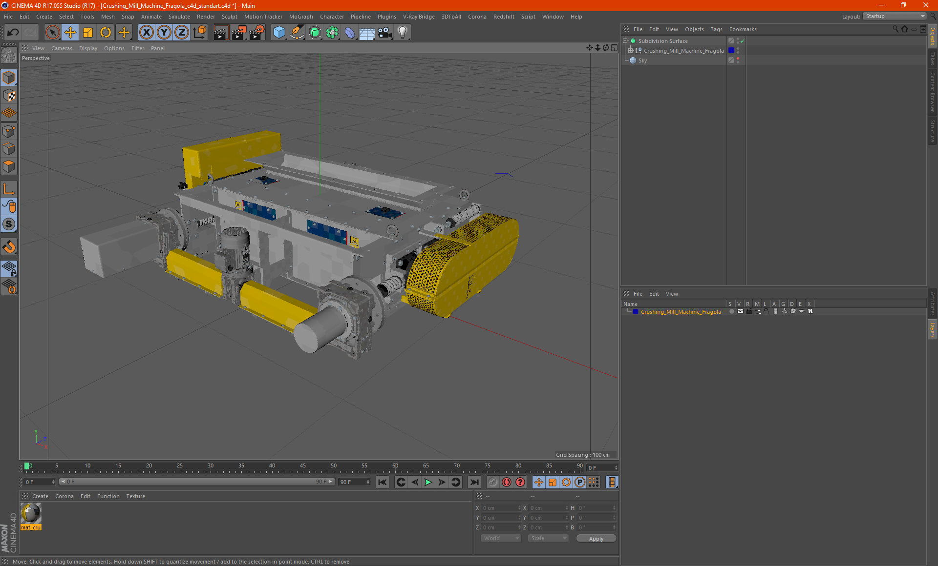
Task: Switch to Edges mode
Action: tap(9, 149)
